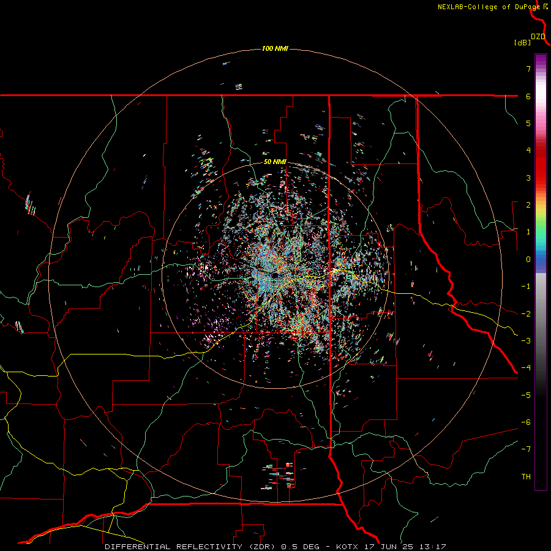The height and width of the screenshot is (551, 551).
Task: Click the 0 value on the scale
Action: click(x=528, y=260)
